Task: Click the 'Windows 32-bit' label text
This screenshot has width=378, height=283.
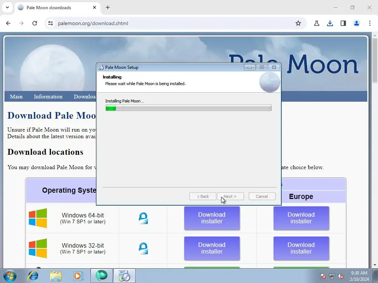Action: coord(83,245)
